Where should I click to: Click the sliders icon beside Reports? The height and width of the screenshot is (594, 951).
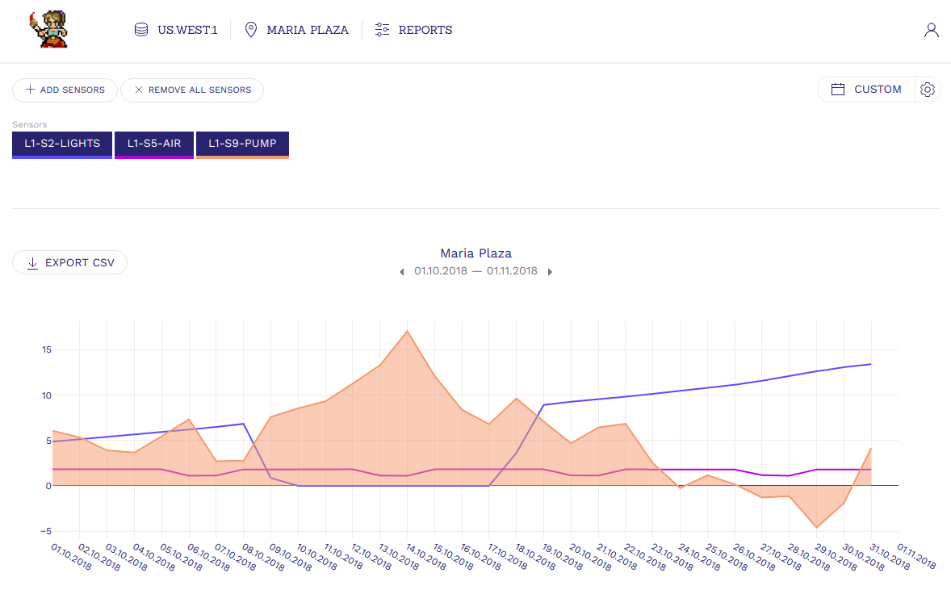tap(383, 30)
